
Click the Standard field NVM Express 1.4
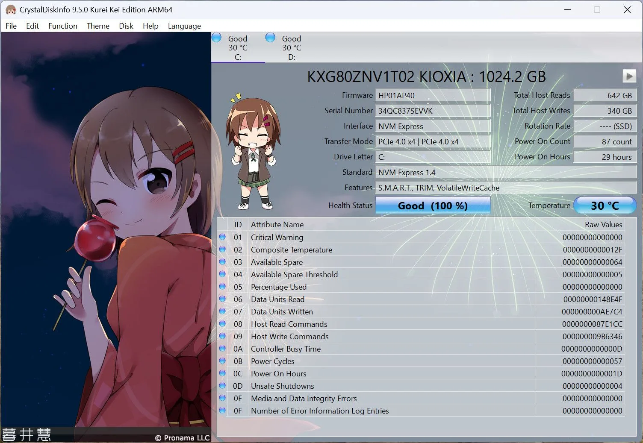pyautogui.click(x=506, y=172)
